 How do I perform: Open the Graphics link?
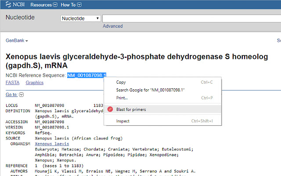point(35,83)
